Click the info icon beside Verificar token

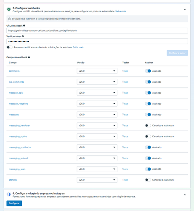tap(23, 36)
